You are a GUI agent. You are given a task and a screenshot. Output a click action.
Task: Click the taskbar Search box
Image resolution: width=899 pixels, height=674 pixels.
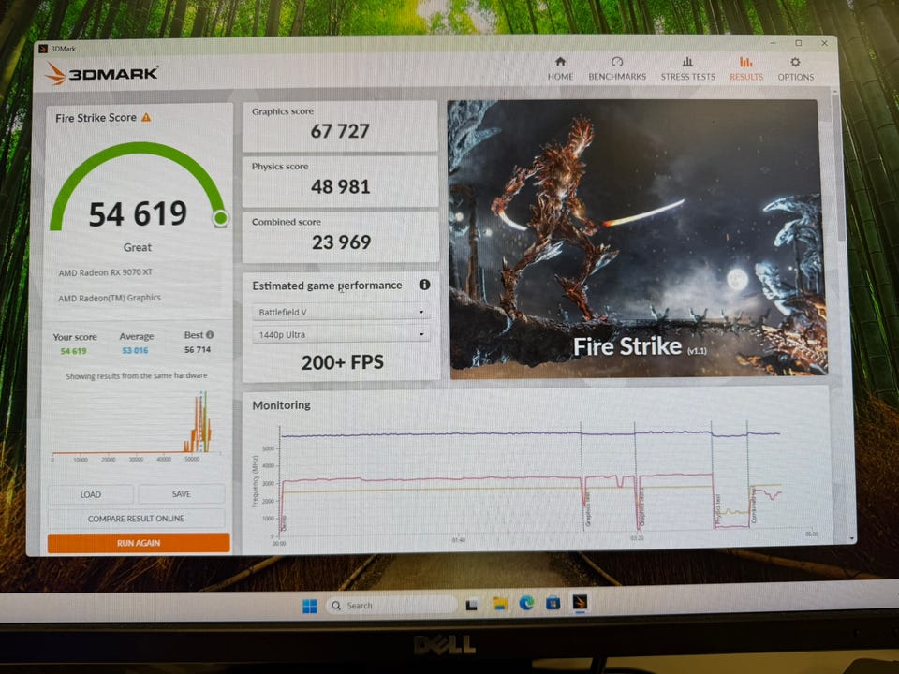[391, 606]
